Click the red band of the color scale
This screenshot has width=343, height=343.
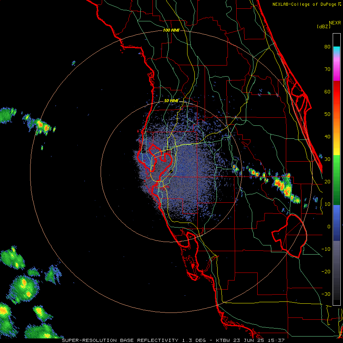point(337,92)
